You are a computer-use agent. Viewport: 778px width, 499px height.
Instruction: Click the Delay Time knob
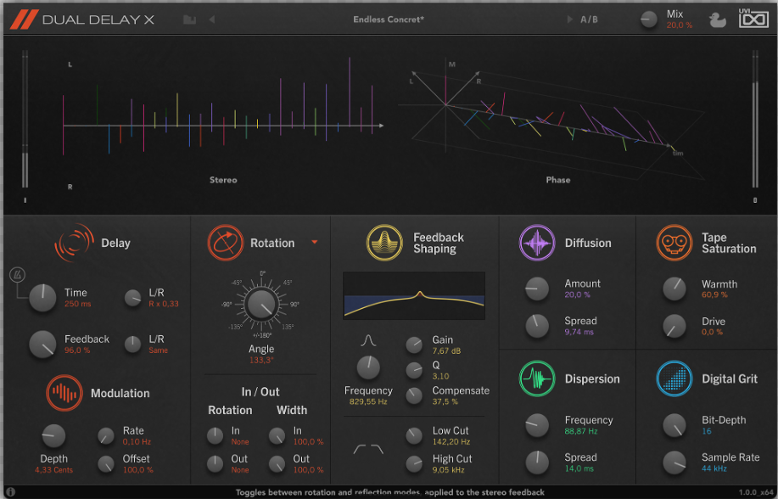(x=42, y=298)
